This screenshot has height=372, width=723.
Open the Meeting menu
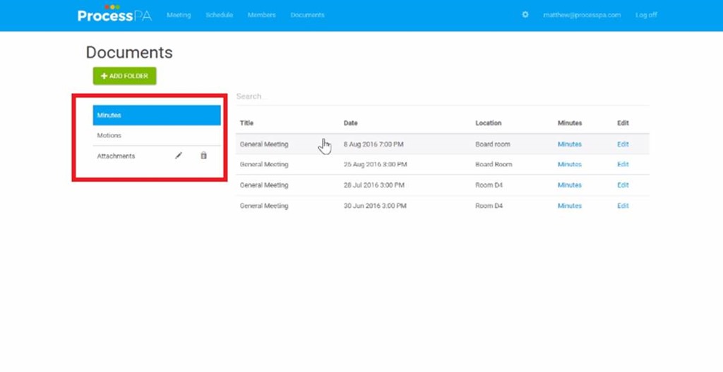click(x=179, y=15)
